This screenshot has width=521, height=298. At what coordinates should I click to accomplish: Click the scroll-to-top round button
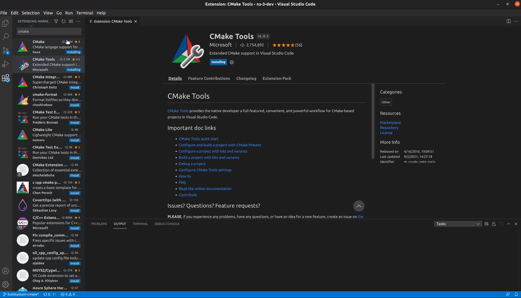click(359, 206)
